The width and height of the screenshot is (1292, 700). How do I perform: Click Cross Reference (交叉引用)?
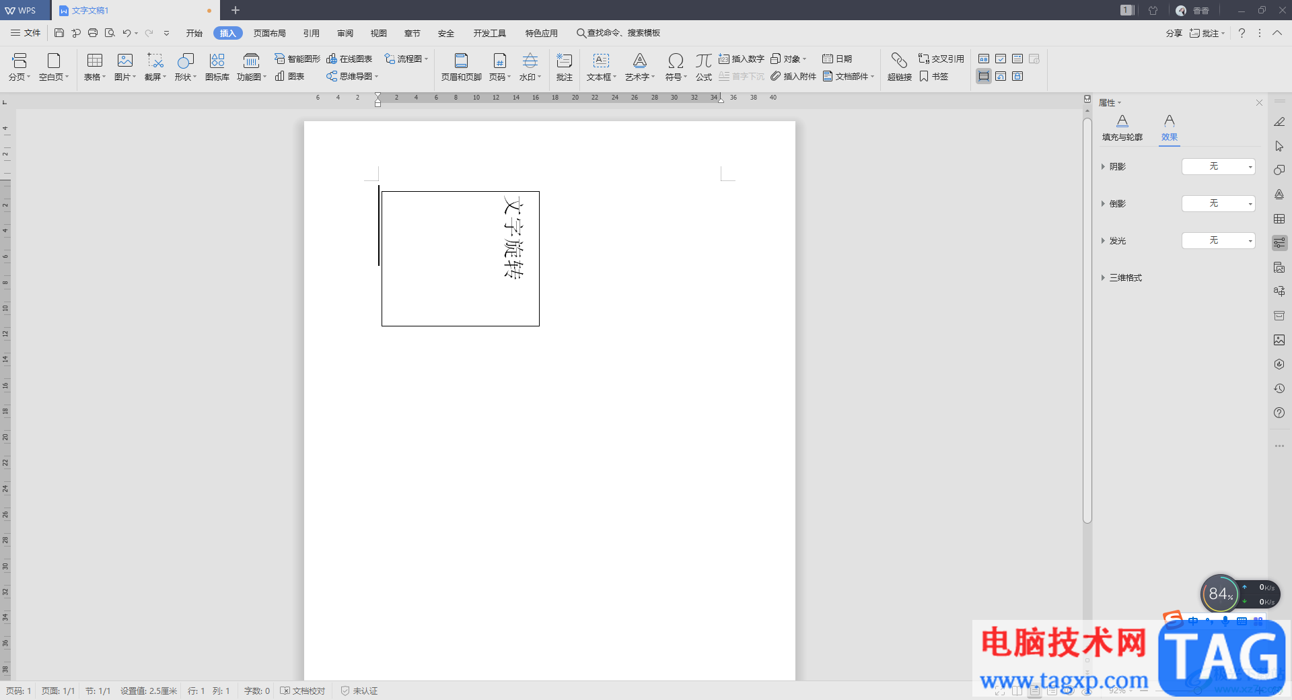941,59
